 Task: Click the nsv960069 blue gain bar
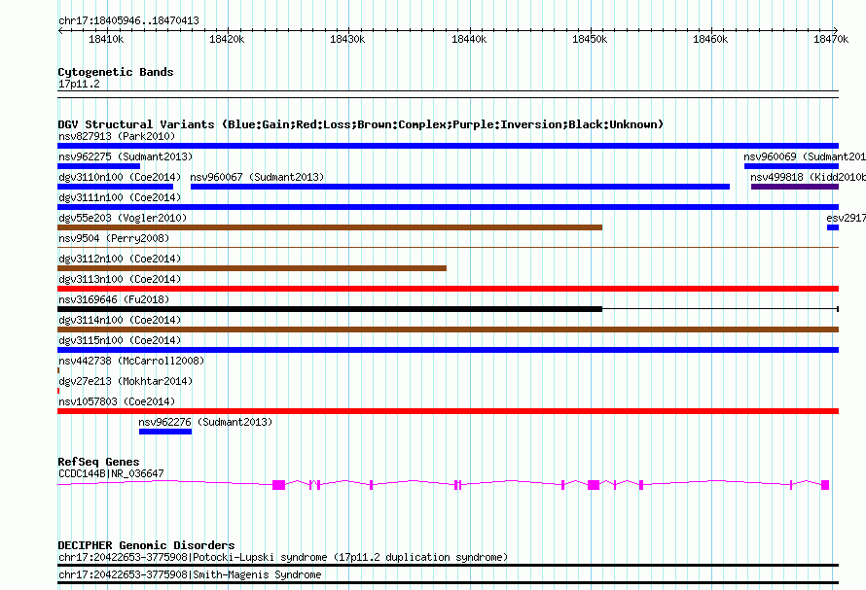pyautogui.click(x=791, y=166)
